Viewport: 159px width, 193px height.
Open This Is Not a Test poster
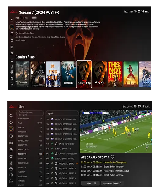point(115,74)
